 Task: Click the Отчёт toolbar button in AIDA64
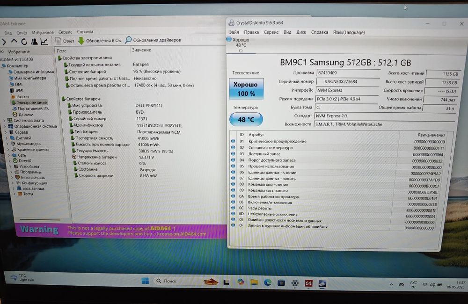pyautogui.click(x=65, y=41)
